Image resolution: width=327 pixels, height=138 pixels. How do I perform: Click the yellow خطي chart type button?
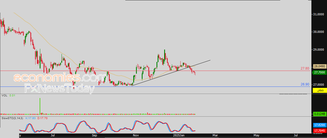(320, 90)
